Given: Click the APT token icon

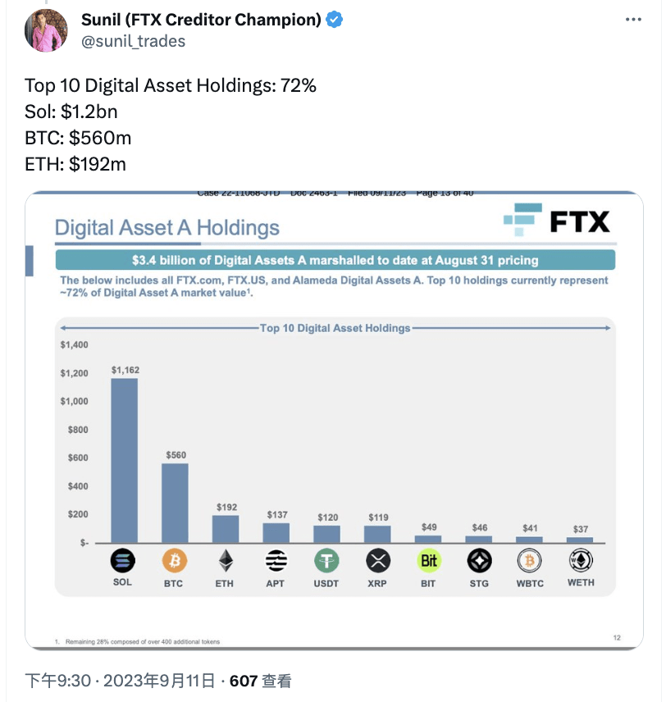Looking at the screenshot, I should tap(275, 562).
